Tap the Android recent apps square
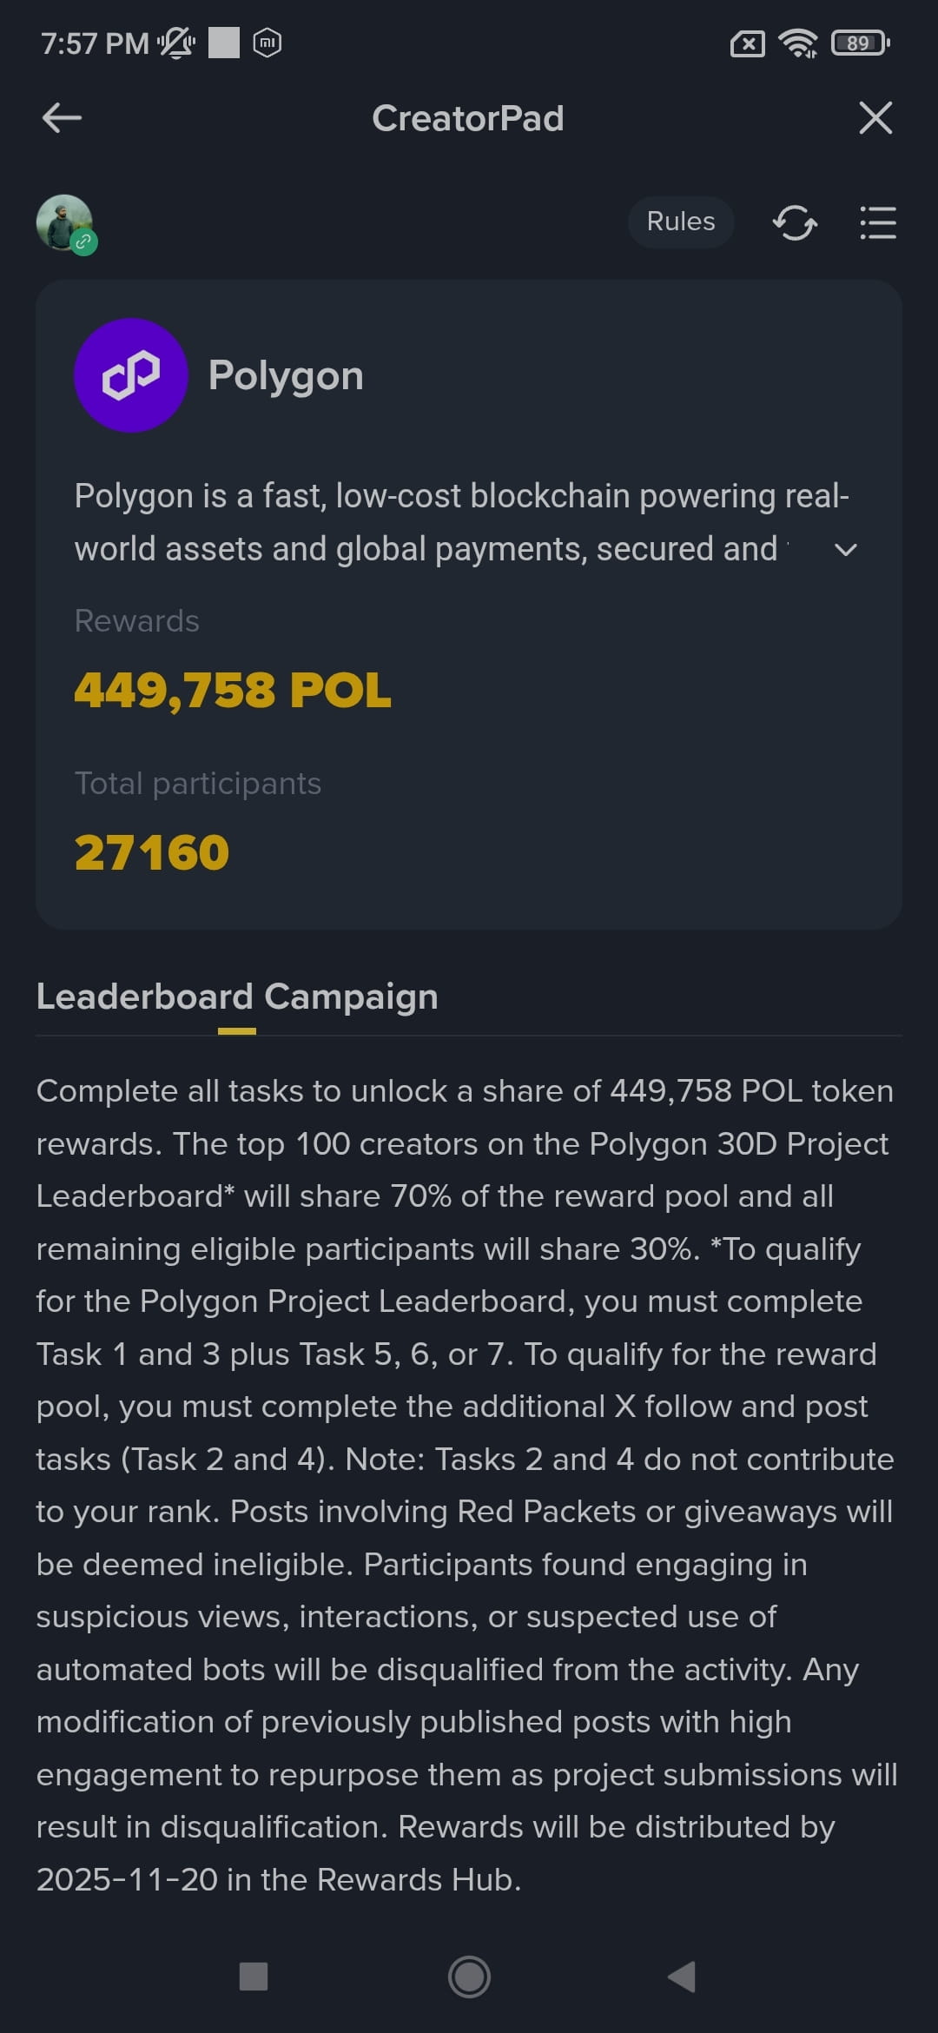This screenshot has width=938, height=2033. pyautogui.click(x=254, y=1977)
